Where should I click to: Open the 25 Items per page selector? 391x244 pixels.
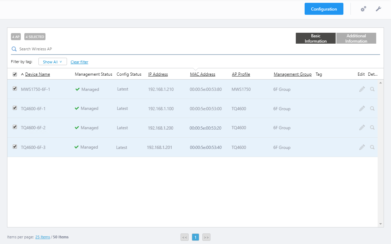point(42,237)
